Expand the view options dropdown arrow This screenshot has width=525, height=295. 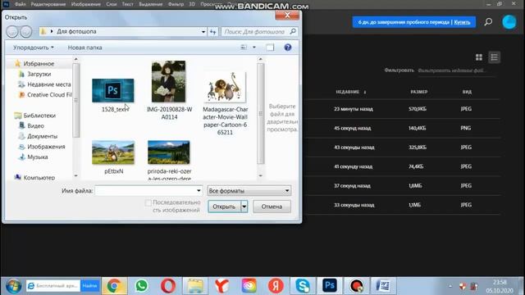point(254,48)
